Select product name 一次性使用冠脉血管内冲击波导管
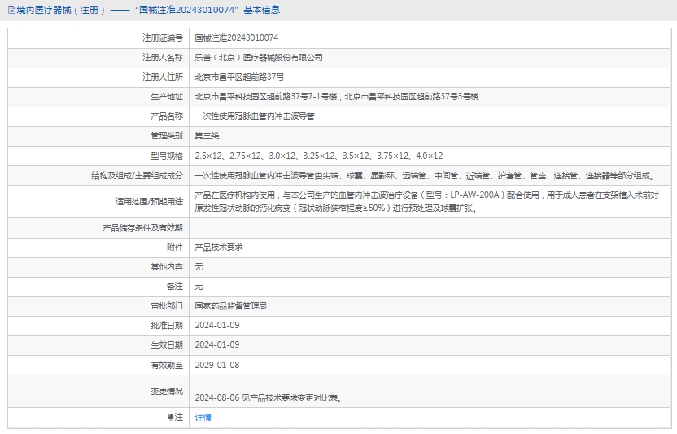Viewport: 677px width, 434px height. [x=254, y=116]
